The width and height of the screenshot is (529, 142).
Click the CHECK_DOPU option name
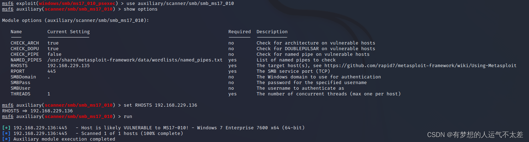(x=25, y=49)
